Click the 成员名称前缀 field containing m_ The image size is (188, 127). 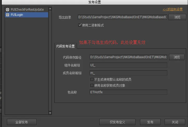128,73
